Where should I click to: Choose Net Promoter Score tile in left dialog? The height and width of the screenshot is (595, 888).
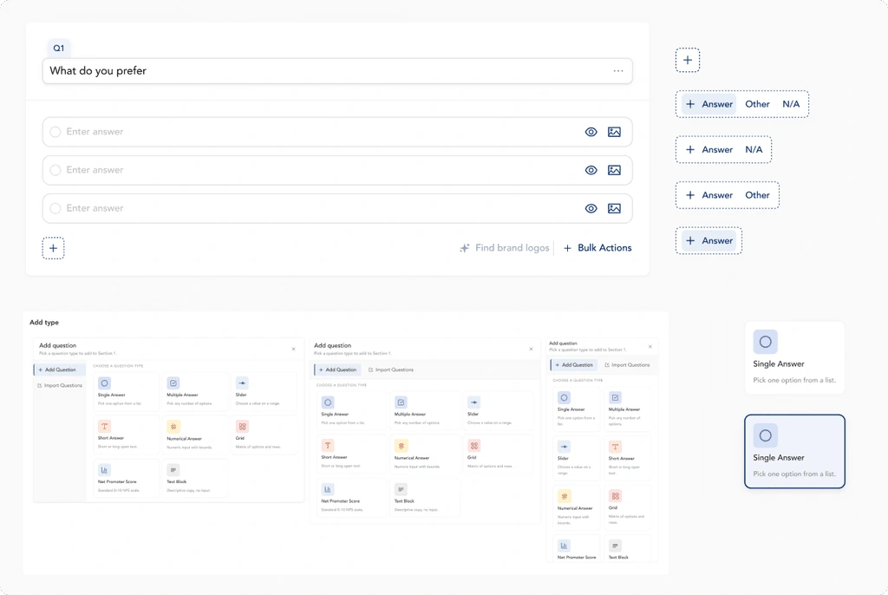pyautogui.click(x=125, y=478)
